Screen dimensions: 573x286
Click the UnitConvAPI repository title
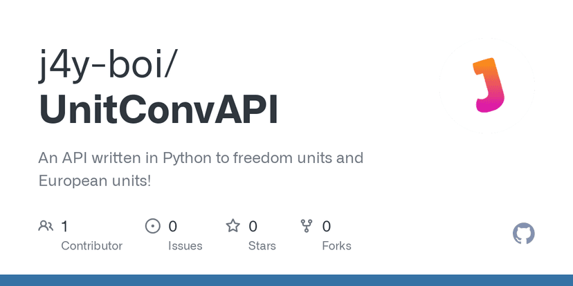(x=158, y=109)
